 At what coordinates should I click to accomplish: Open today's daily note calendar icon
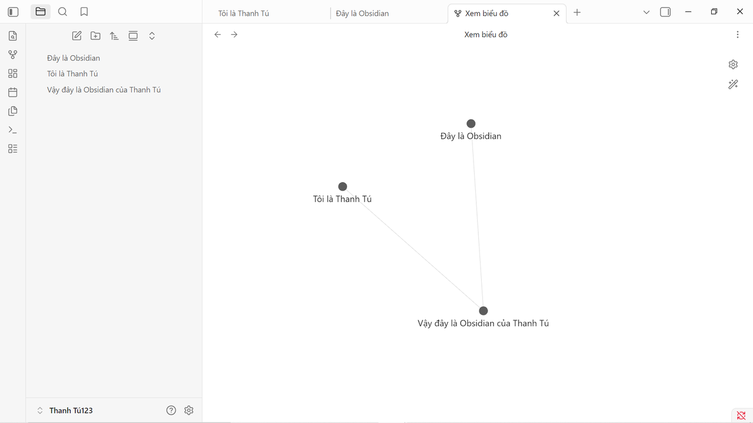[13, 92]
